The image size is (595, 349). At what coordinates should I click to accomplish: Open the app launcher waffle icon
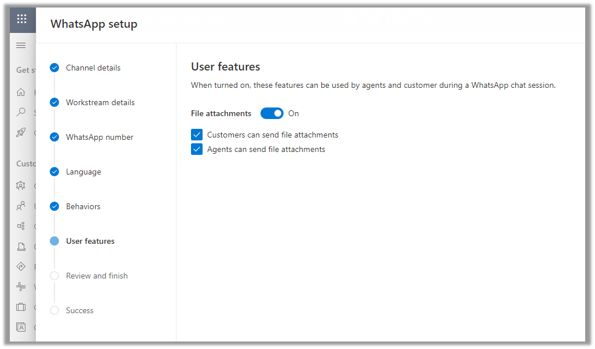pos(21,18)
